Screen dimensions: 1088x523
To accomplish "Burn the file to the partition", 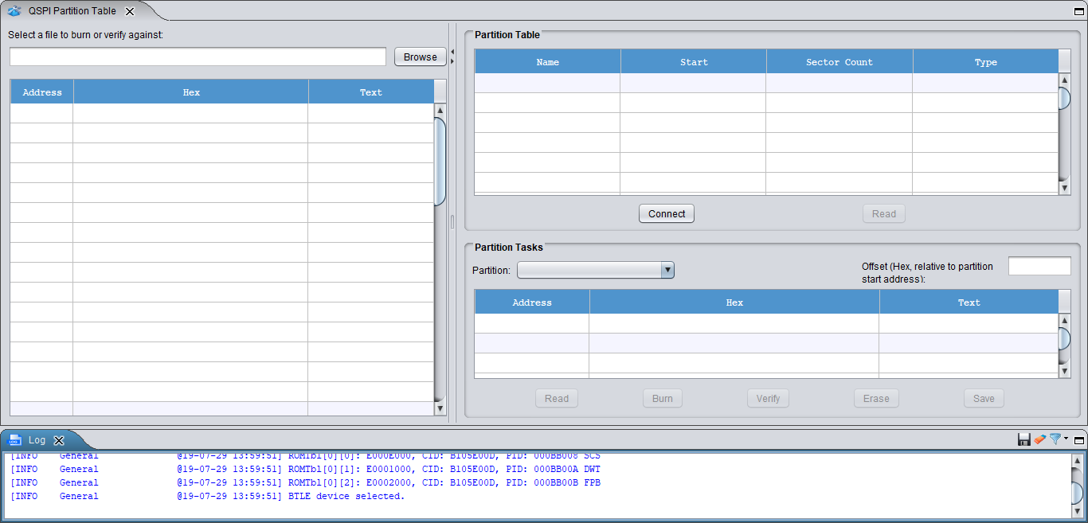I will (x=663, y=398).
